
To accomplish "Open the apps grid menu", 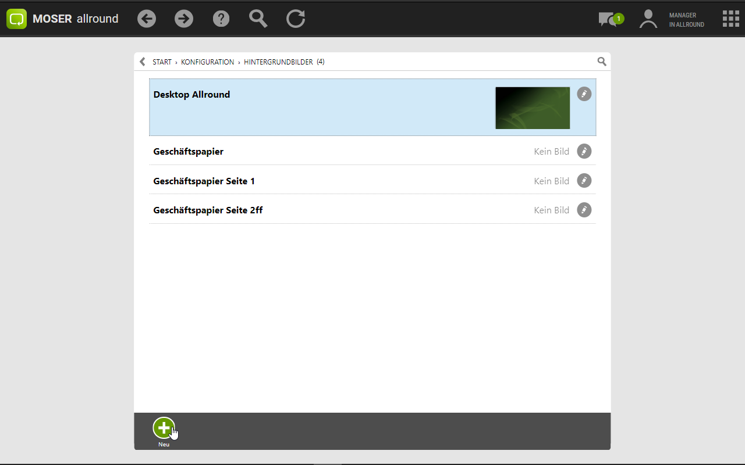I will (x=730, y=19).
